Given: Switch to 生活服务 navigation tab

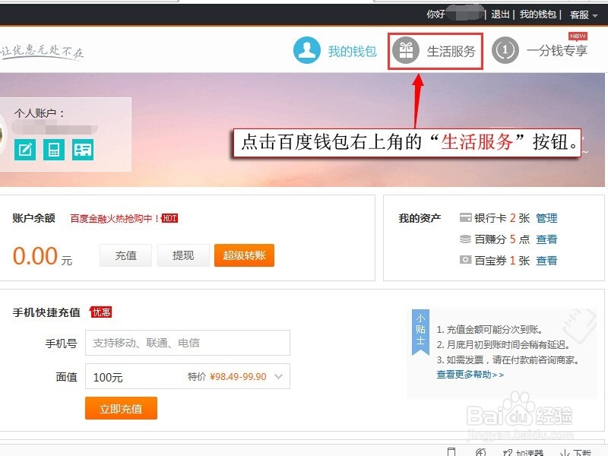Looking at the screenshot, I should [x=435, y=51].
